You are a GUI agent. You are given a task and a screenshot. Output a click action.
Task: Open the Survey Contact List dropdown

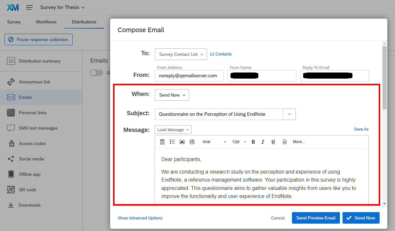[x=181, y=54]
